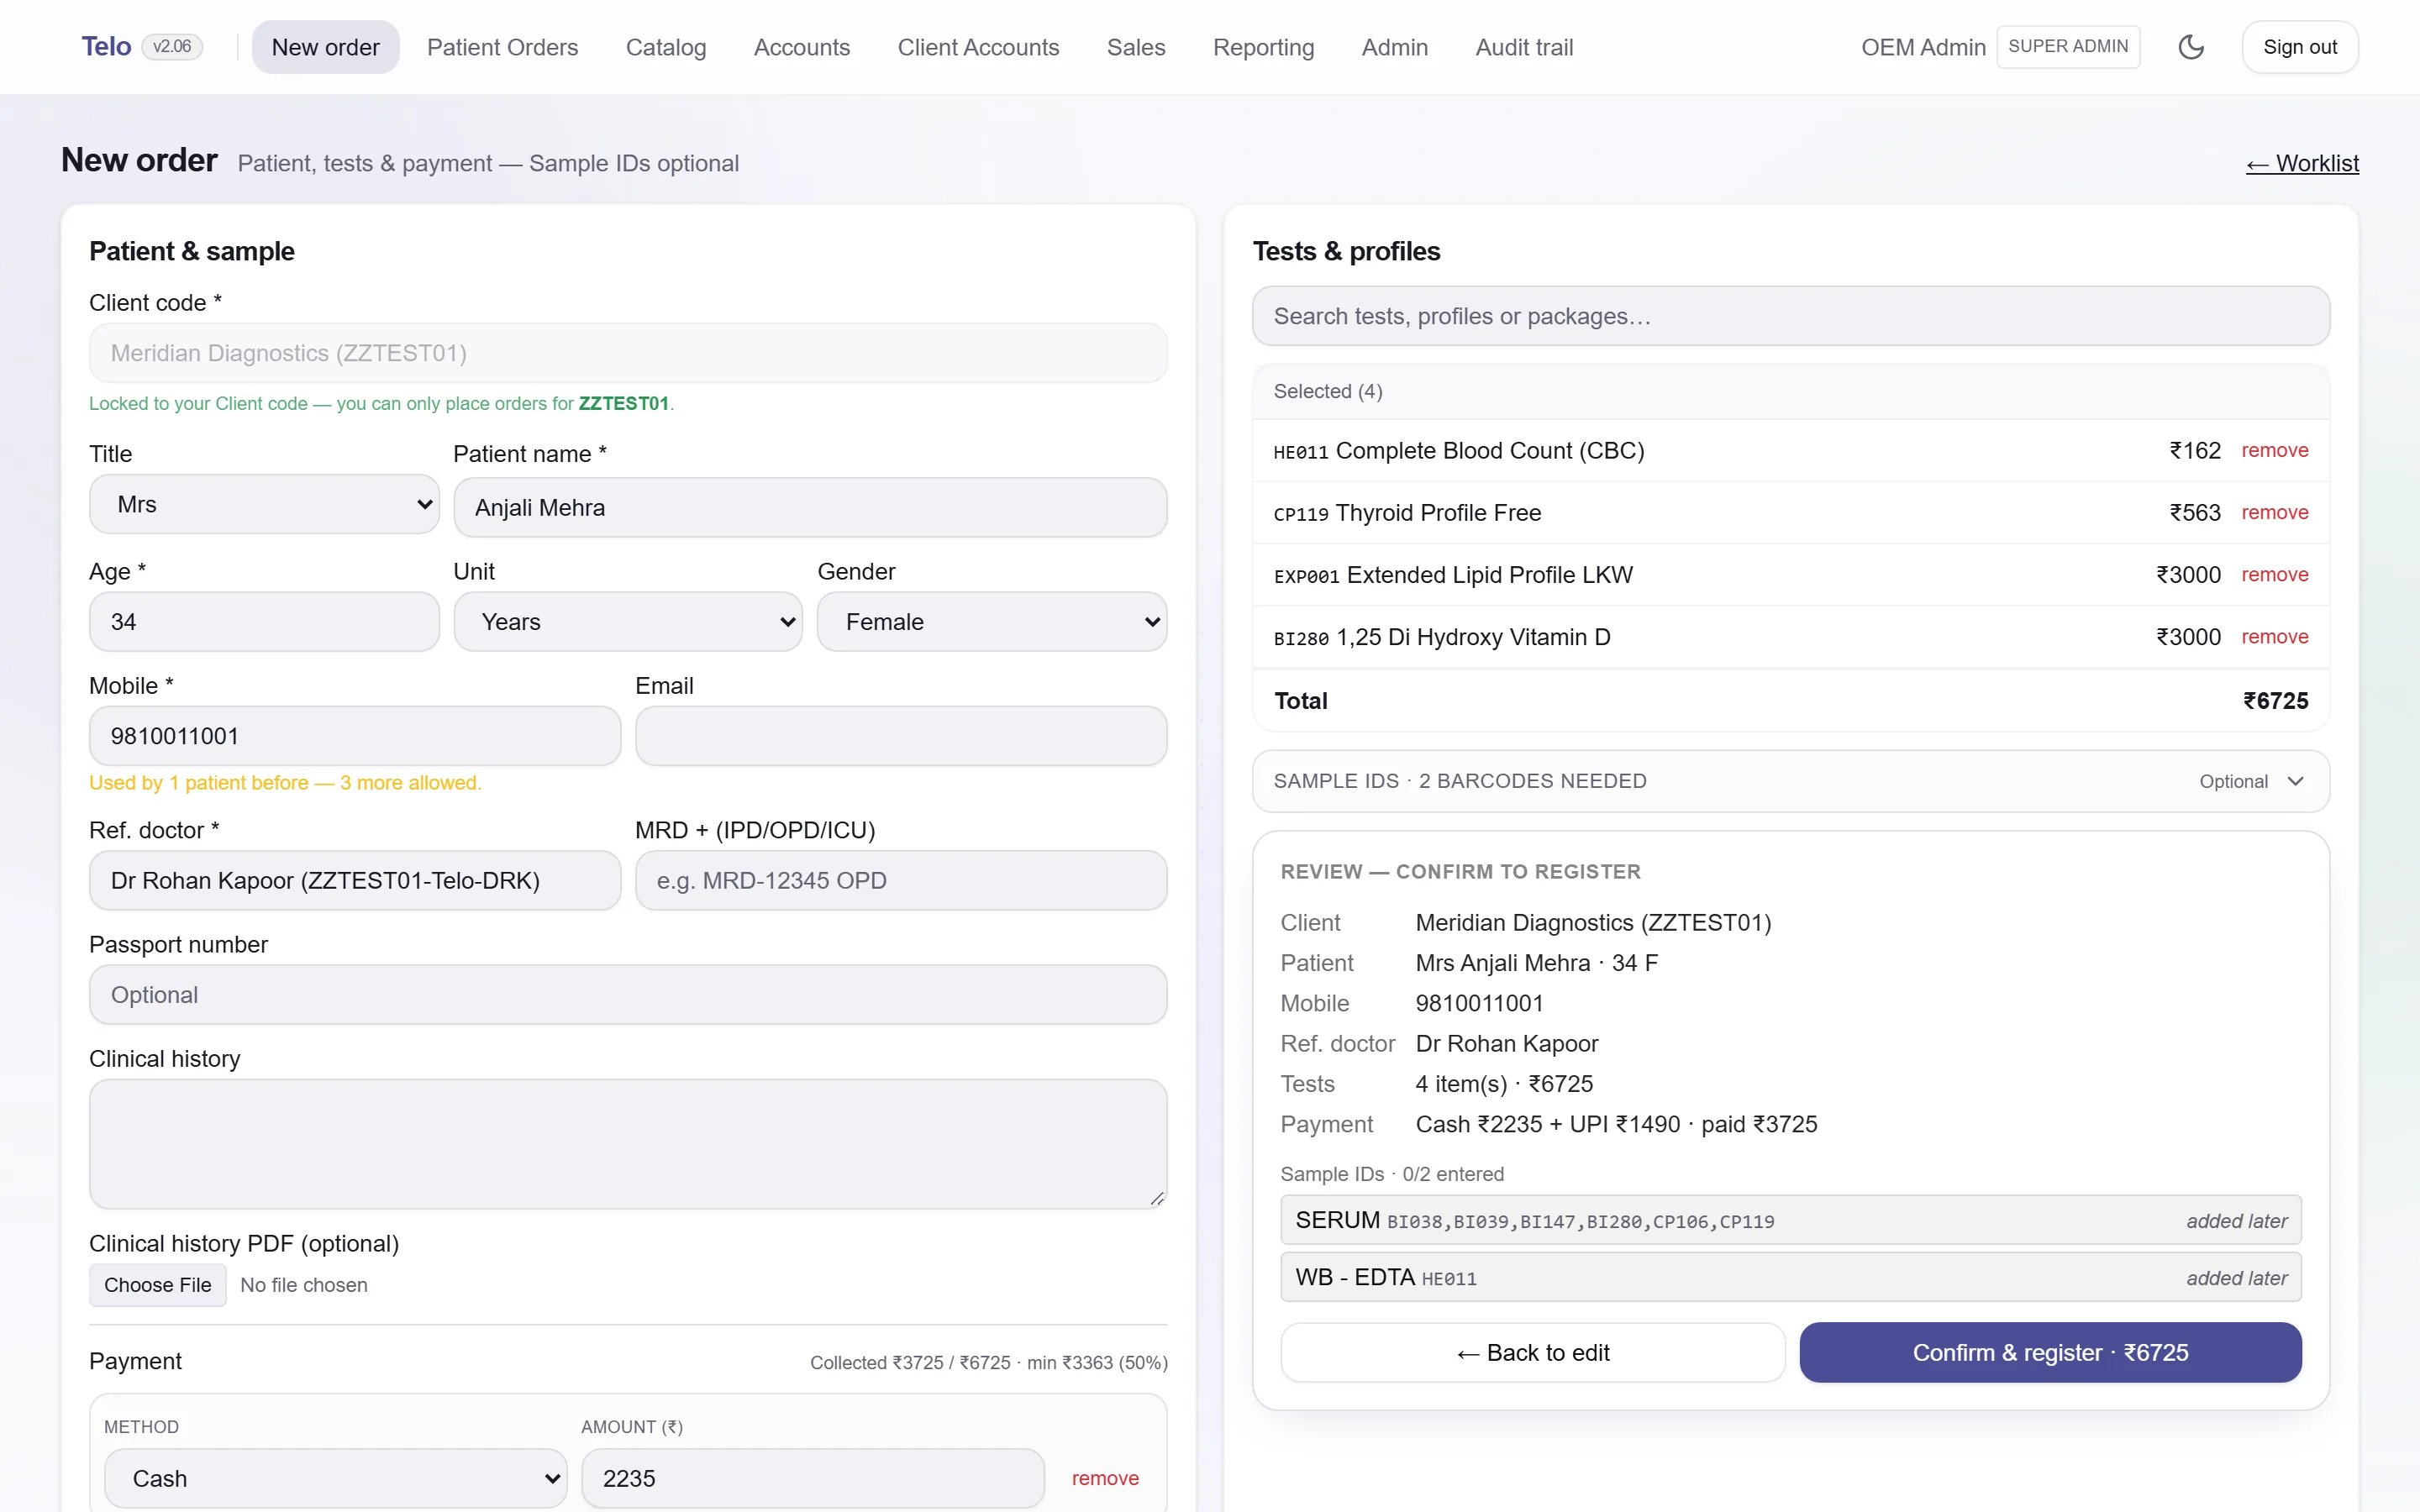Go to the Audit trail tab
This screenshot has width=2420, height=1512.
1524,47
